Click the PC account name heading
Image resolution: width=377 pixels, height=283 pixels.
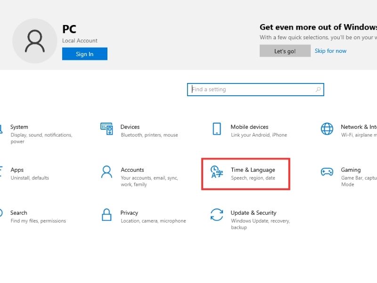pyautogui.click(x=69, y=29)
